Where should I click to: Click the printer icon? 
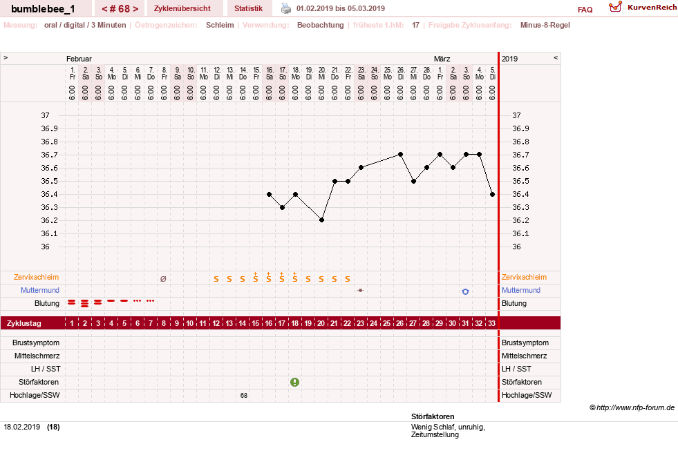point(286,8)
